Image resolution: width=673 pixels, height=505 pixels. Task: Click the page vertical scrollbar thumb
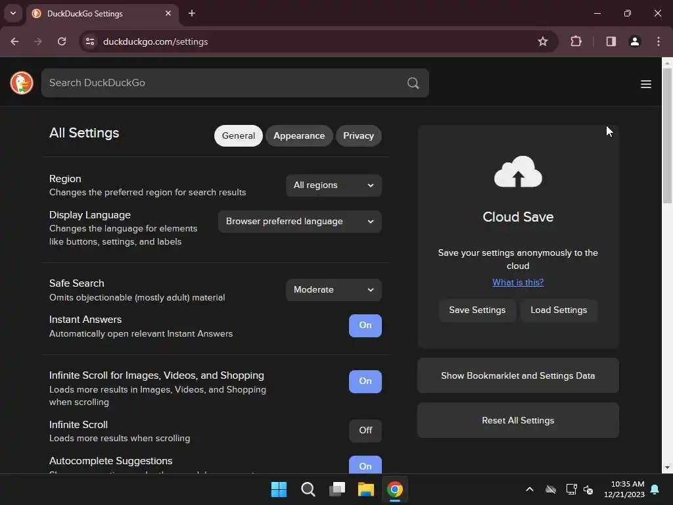[x=667, y=135]
